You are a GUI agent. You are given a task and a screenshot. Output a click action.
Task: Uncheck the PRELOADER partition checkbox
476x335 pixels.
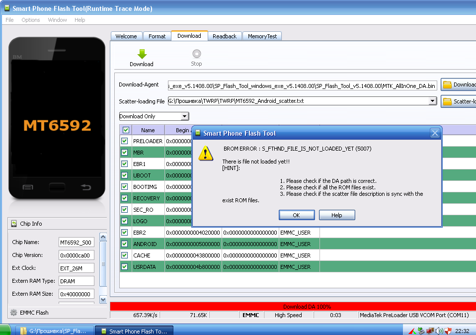coord(125,141)
